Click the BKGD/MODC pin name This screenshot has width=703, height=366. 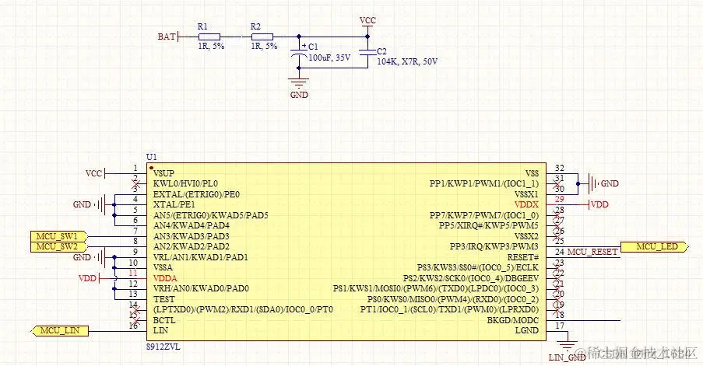point(513,320)
